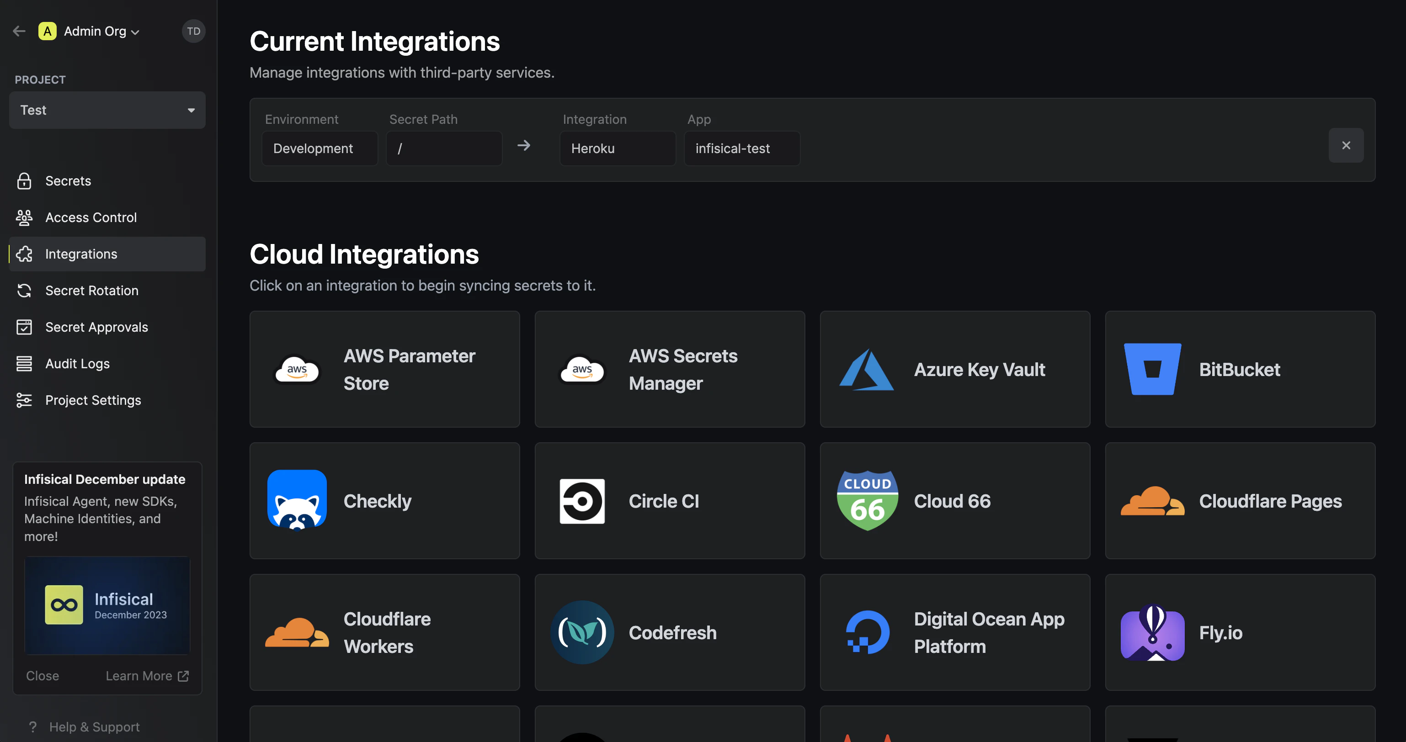Image resolution: width=1406 pixels, height=742 pixels.
Task: Click the AWS Secrets Manager cloud logo
Action: (x=582, y=370)
